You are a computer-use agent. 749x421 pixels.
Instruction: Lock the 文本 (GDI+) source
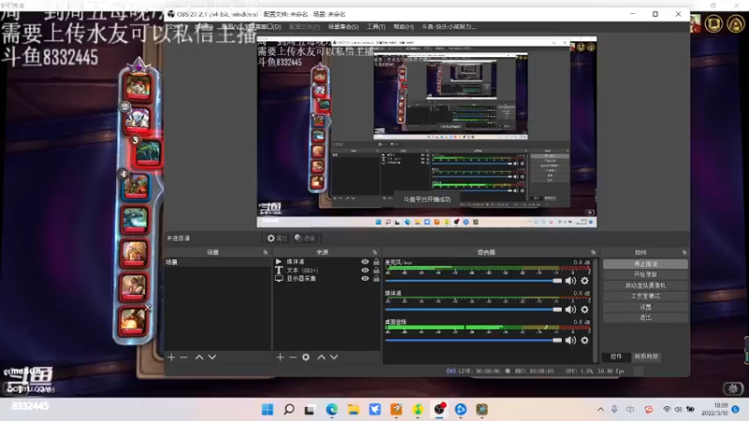pyautogui.click(x=376, y=270)
